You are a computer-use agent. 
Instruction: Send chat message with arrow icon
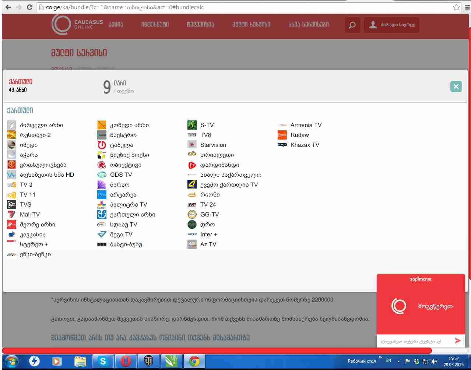(x=458, y=341)
